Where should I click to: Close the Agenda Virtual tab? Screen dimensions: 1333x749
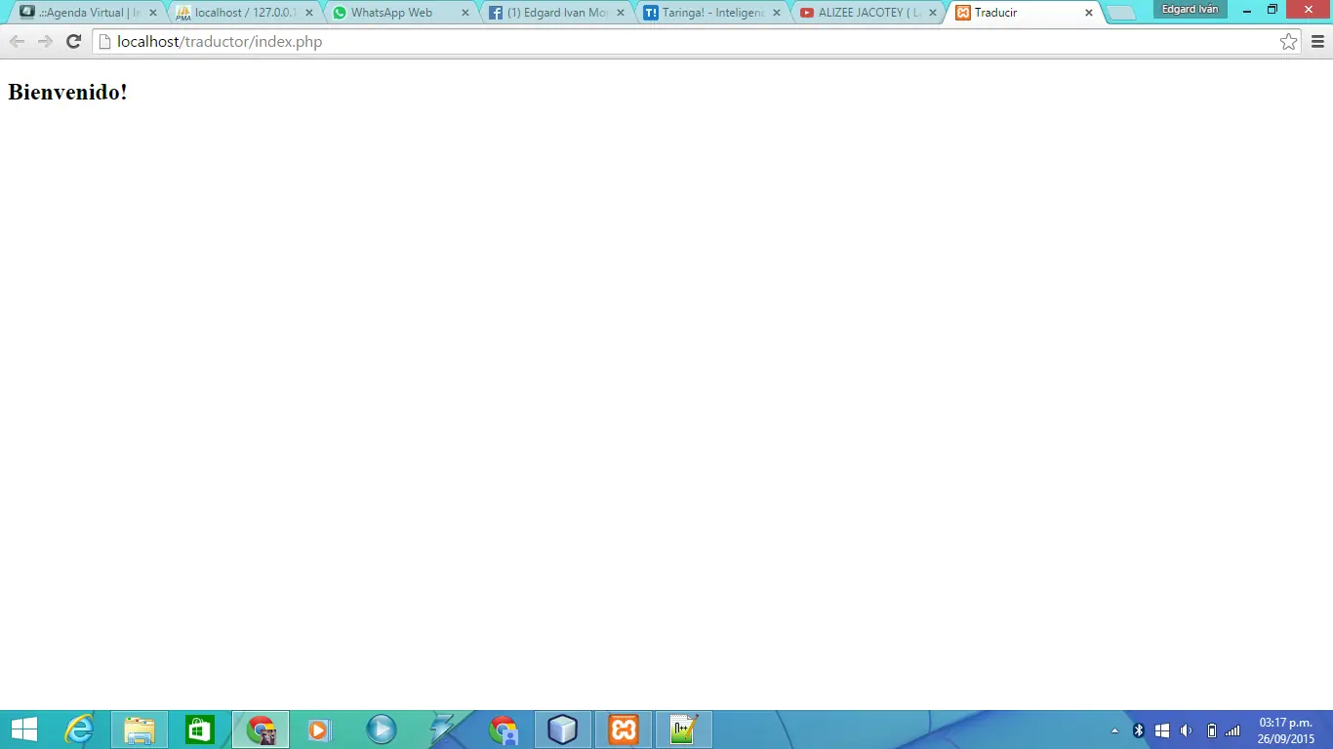pos(152,13)
